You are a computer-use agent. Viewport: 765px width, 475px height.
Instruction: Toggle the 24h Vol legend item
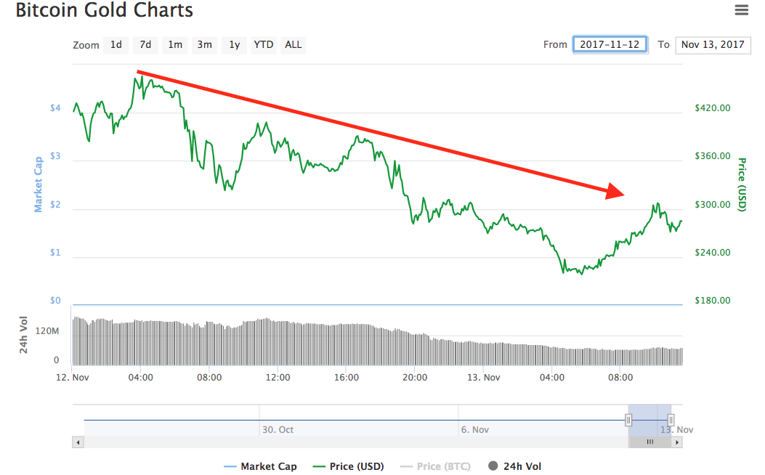(x=514, y=466)
